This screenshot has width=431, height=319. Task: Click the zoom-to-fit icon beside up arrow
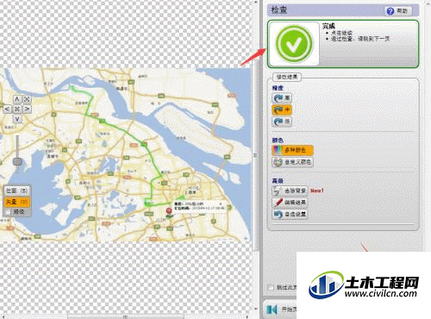tap(27, 99)
